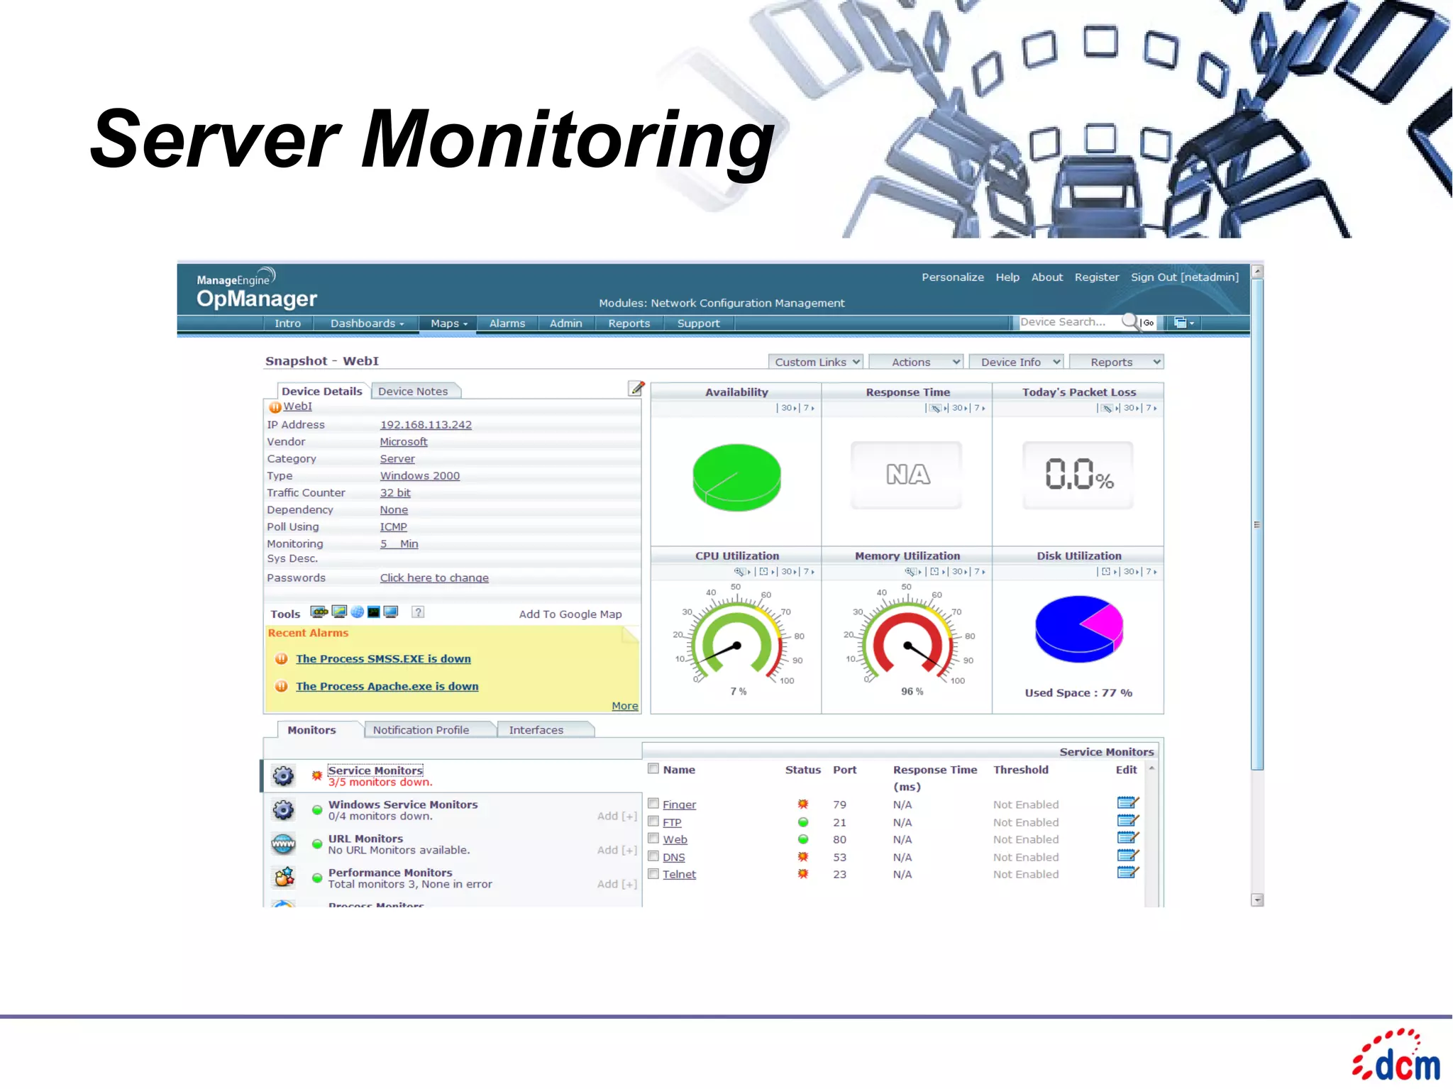Show CPU Utilization 7-day report
The image size is (1453, 1089).
pos(808,572)
